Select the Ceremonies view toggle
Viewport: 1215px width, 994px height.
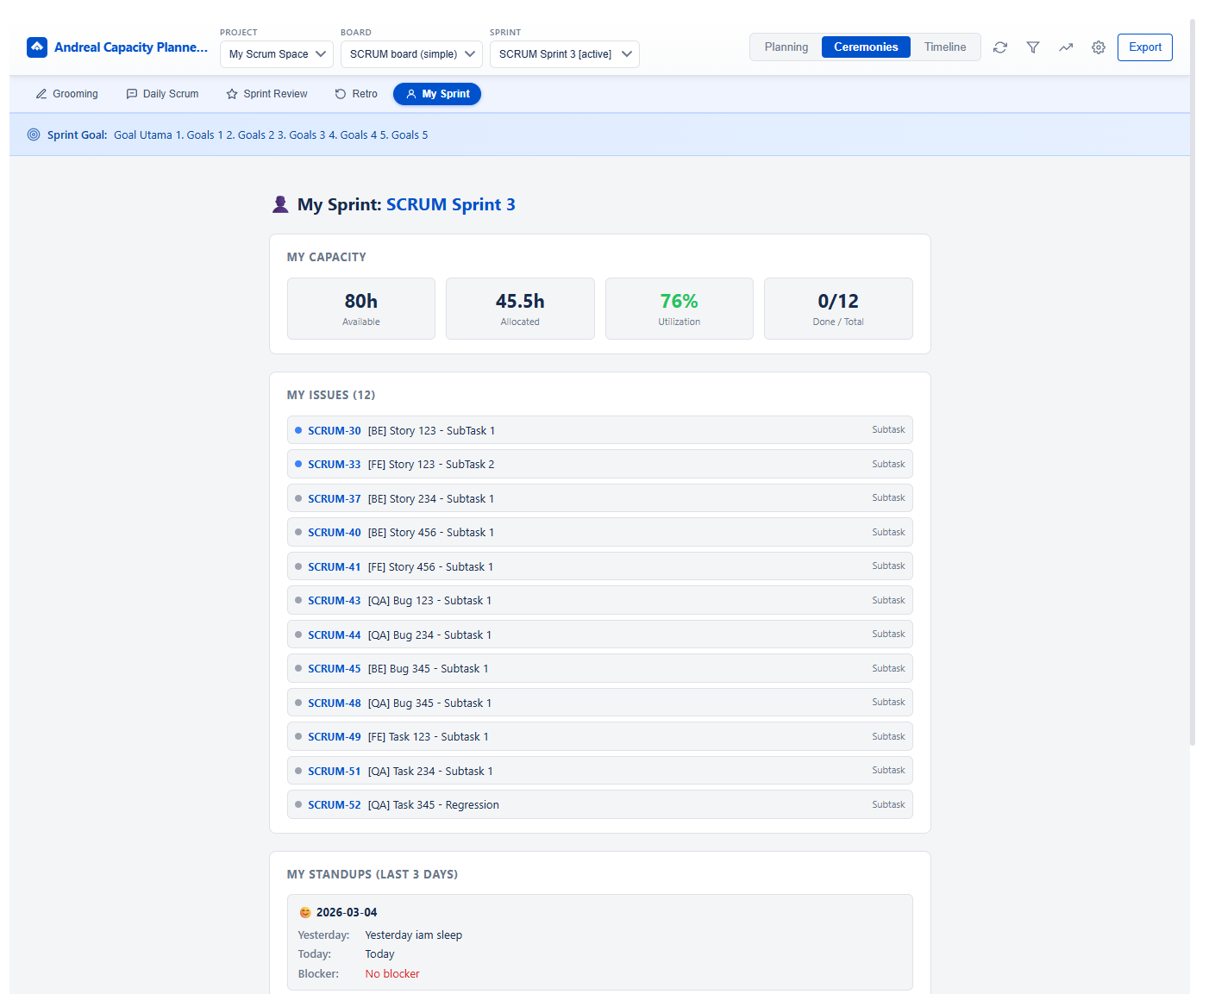(866, 47)
